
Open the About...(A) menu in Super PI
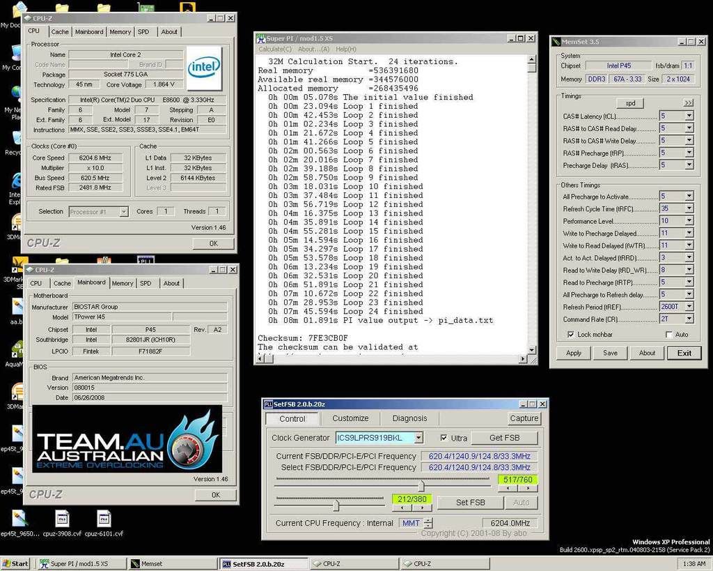point(314,50)
